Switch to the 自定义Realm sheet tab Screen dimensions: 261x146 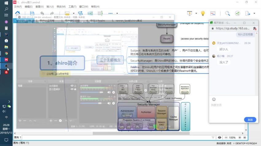95,21
